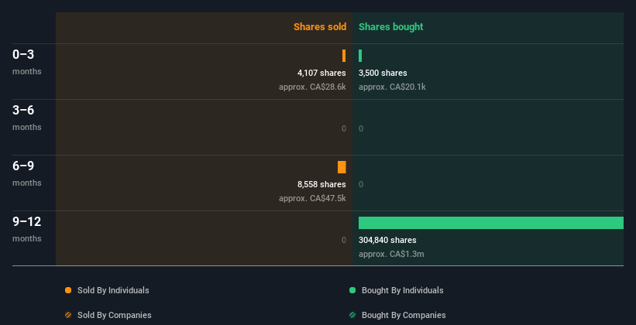Click the approx. CA$47.5k amount
This screenshot has height=325, width=636.
click(312, 198)
